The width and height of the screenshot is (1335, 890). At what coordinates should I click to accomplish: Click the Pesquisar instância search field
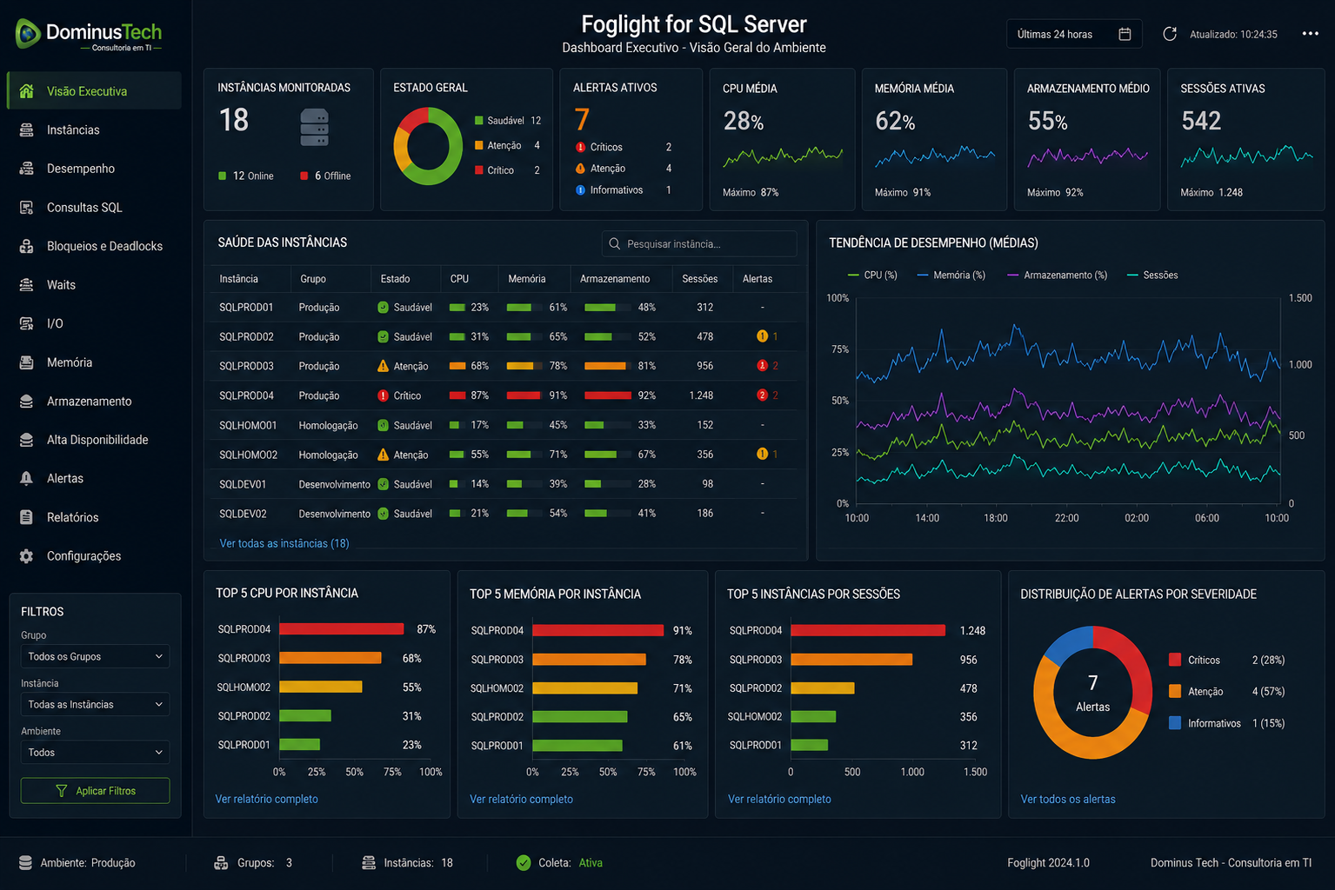pos(699,244)
